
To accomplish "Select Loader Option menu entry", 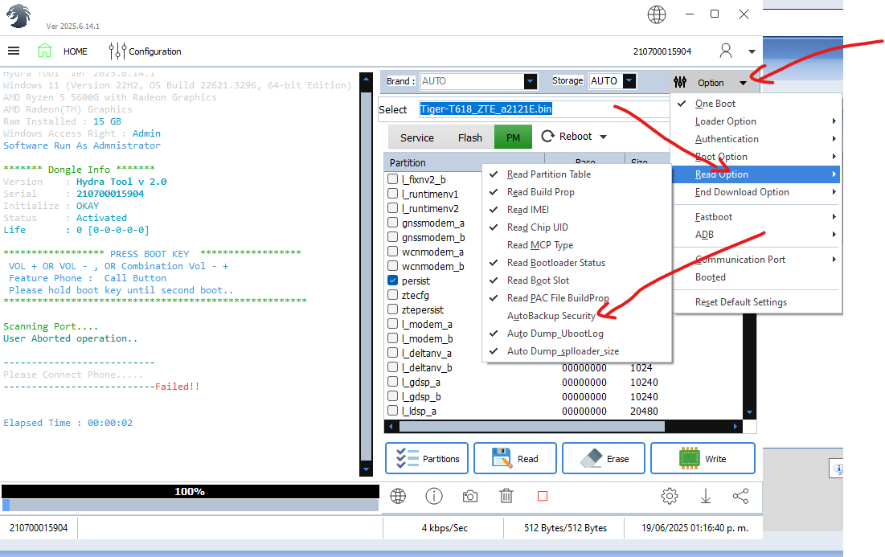I will pyautogui.click(x=725, y=121).
